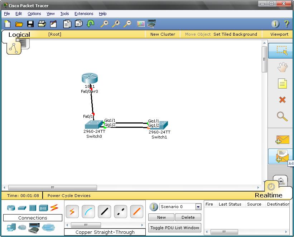Image resolution: width=294 pixels, height=237 pixels.
Task: Select the Add Simple PDU envelope tool
Action: 283,140
